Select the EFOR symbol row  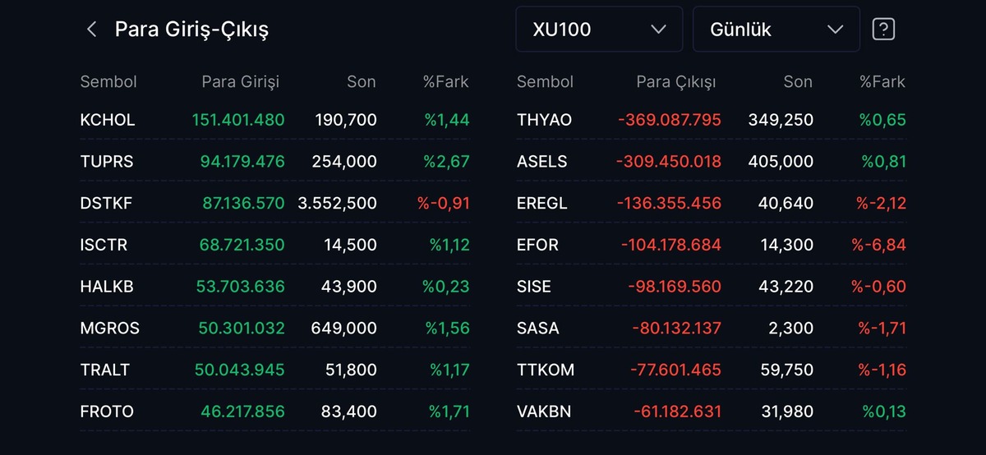tap(712, 245)
